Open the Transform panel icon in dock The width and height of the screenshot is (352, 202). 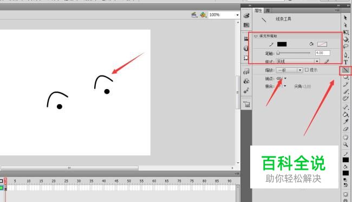(x=246, y=58)
